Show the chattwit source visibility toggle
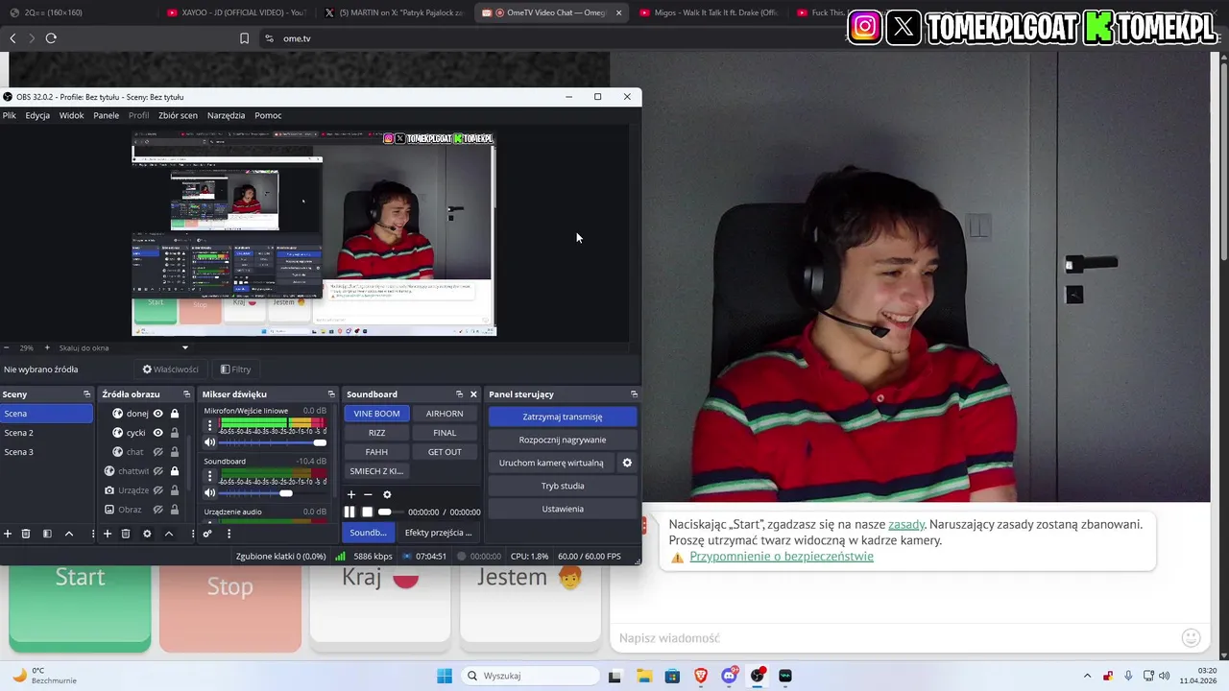The height and width of the screenshot is (691, 1229). point(158,471)
